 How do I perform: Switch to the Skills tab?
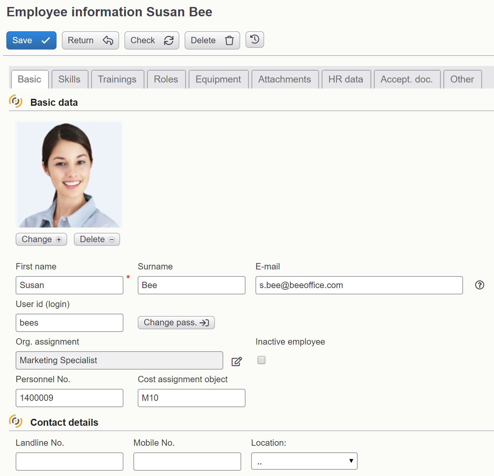click(70, 79)
